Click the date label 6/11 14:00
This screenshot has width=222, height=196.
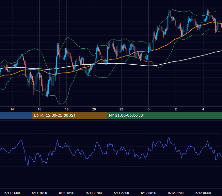12,193
